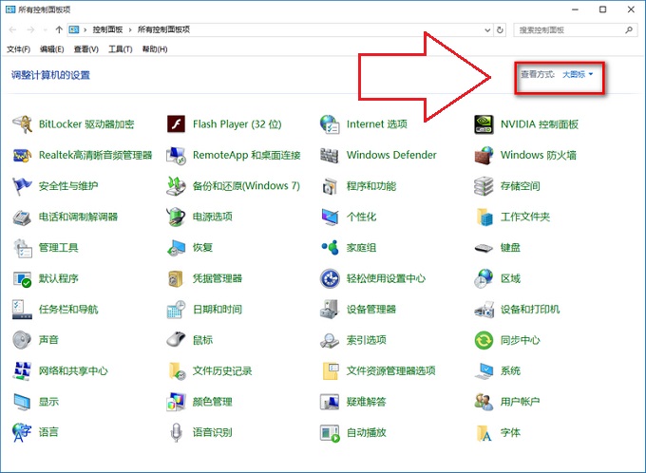Open the 用户帐户 people icon

484,402
